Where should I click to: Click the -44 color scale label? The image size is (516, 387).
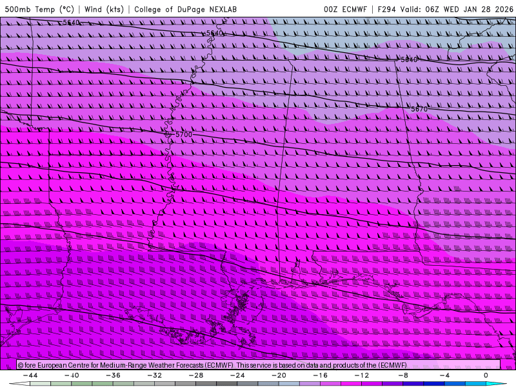coord(30,375)
